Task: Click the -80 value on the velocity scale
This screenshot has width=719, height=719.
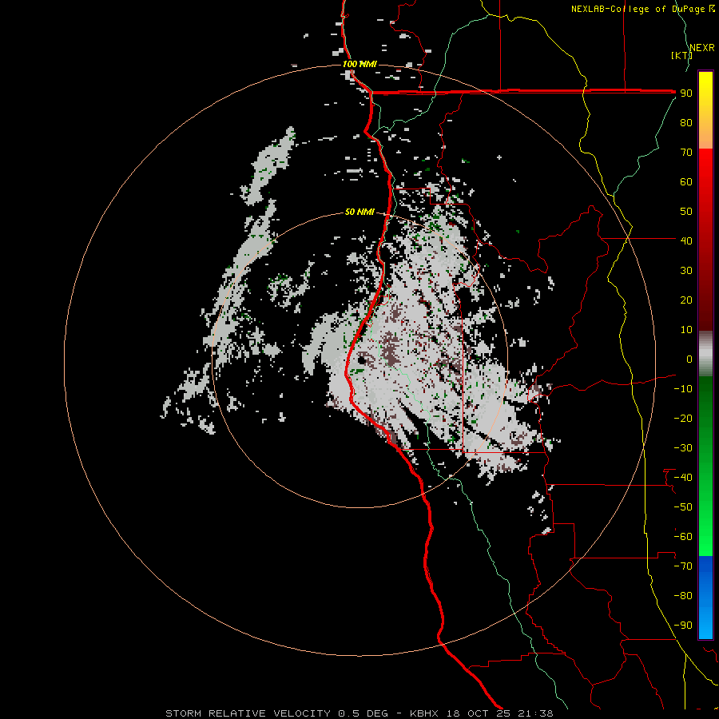Action: tap(683, 596)
